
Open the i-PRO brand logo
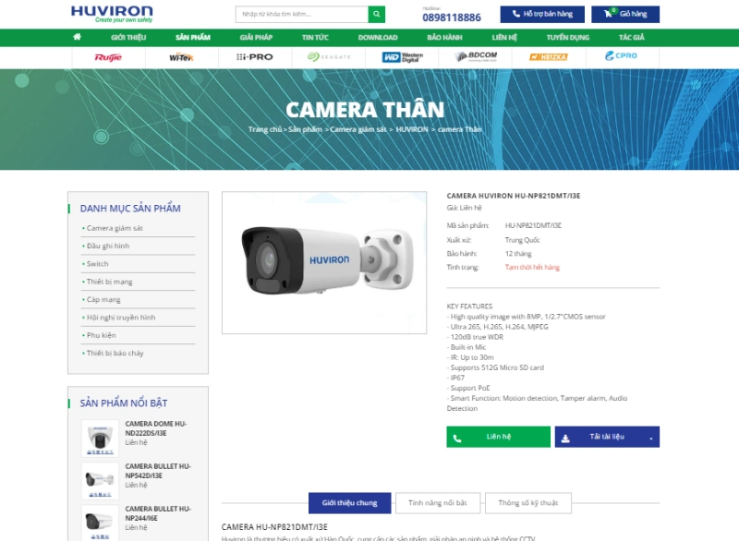point(255,57)
